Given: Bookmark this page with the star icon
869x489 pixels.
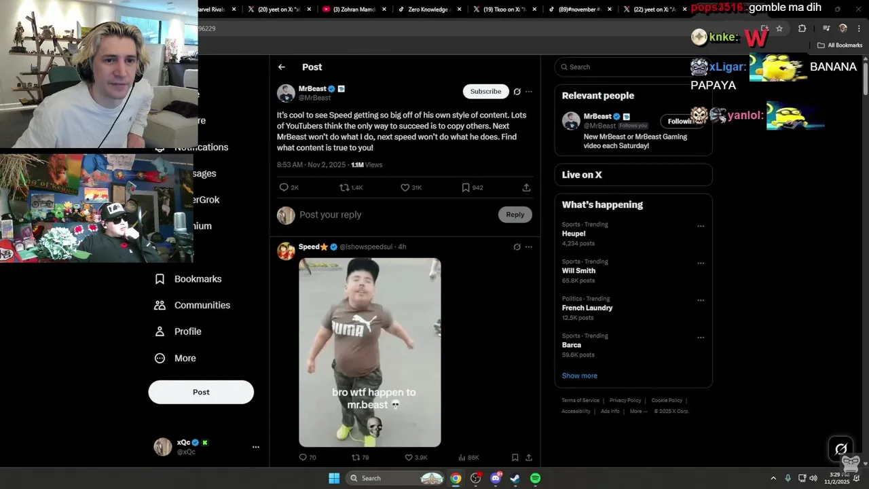Looking at the screenshot, I should coord(779,29).
